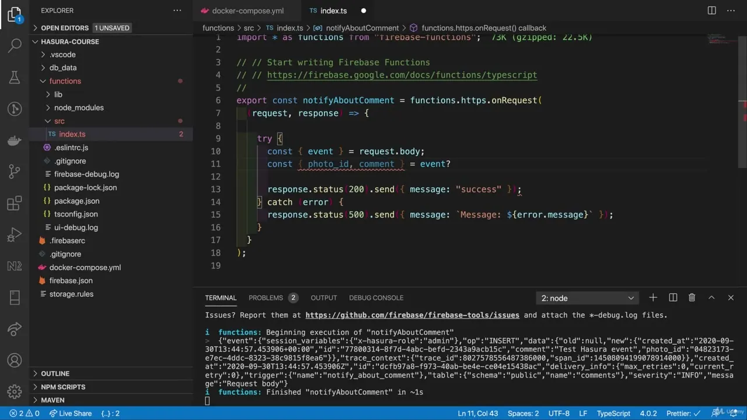Collapse the HASURA-COURSE root folder
The height and width of the screenshot is (420, 747).
(x=111, y=41)
